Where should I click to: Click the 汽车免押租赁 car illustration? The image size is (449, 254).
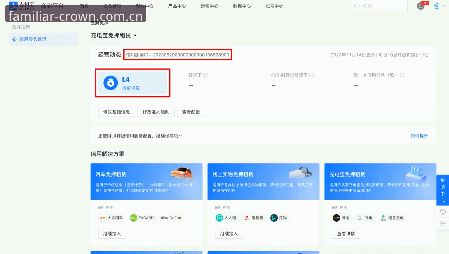point(182,173)
